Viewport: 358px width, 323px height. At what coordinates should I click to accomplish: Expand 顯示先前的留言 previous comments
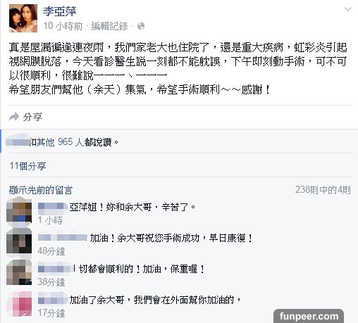coord(41,190)
